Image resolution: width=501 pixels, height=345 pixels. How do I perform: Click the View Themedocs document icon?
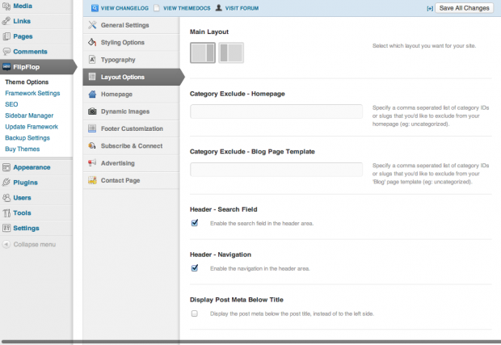pos(157,8)
